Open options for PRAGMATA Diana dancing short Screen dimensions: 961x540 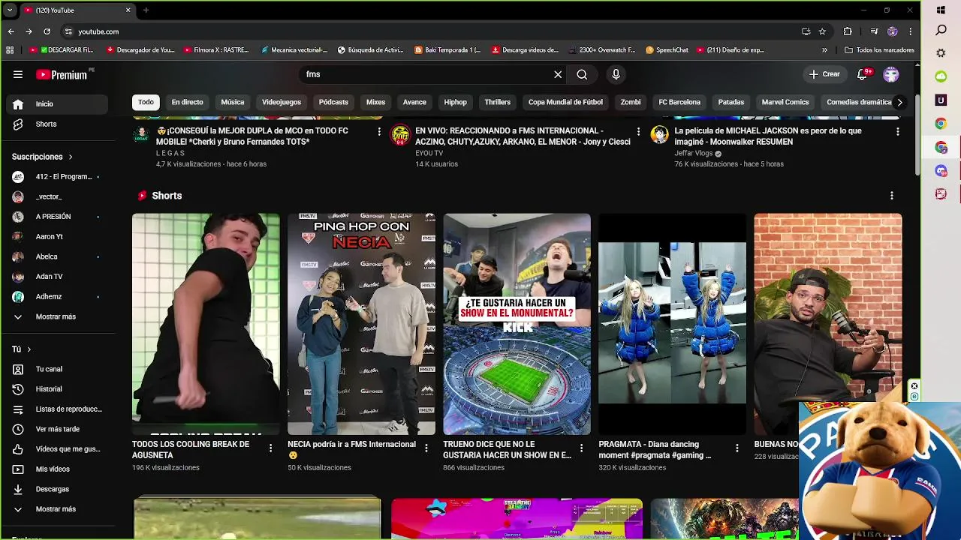tap(737, 448)
